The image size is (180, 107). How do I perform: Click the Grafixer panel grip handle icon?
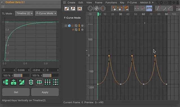click(3, 6)
